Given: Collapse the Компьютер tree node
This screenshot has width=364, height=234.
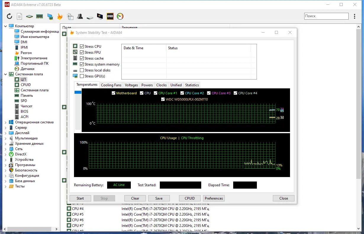Looking at the screenshot, I should [x=6, y=26].
